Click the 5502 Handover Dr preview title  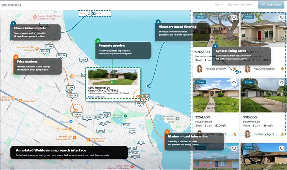(103, 89)
